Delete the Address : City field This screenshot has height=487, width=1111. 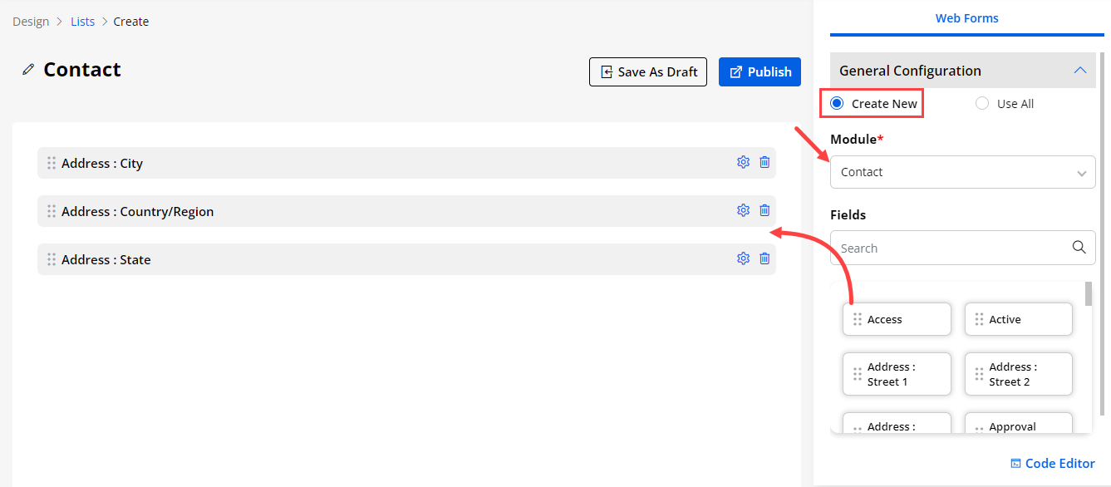764,163
